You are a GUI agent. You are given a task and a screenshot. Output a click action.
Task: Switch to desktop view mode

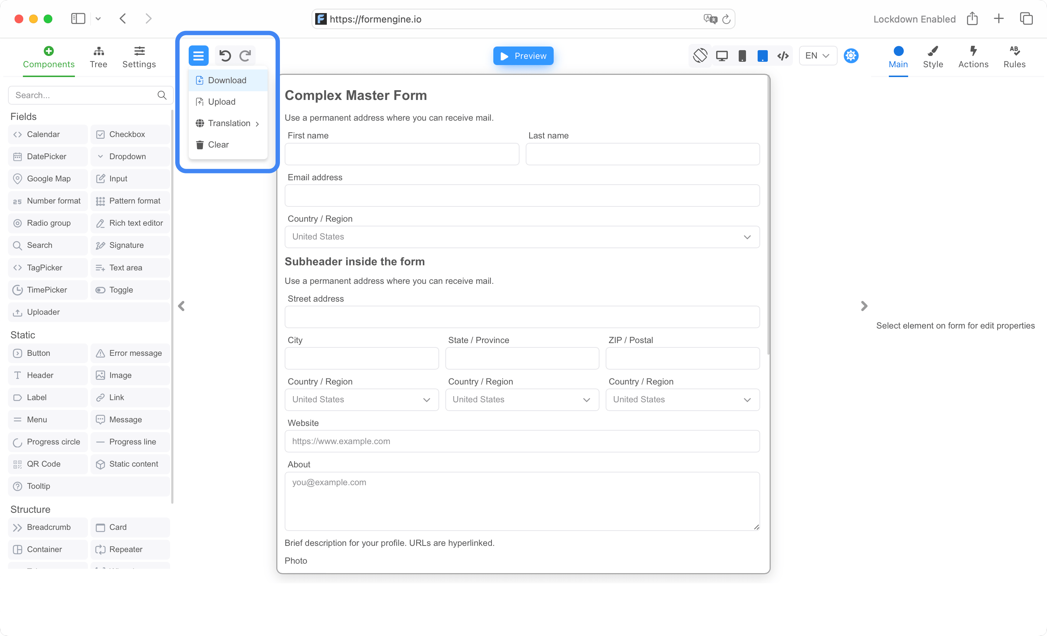click(722, 56)
